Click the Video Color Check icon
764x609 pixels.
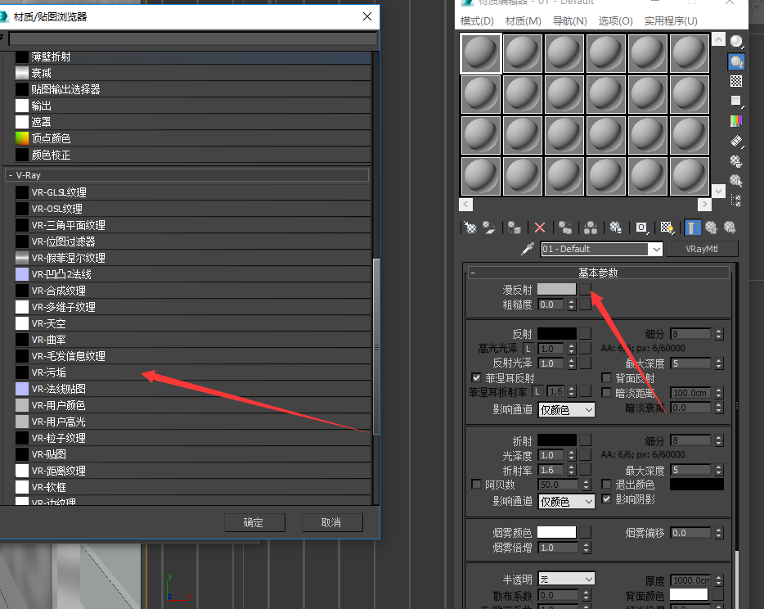736,120
